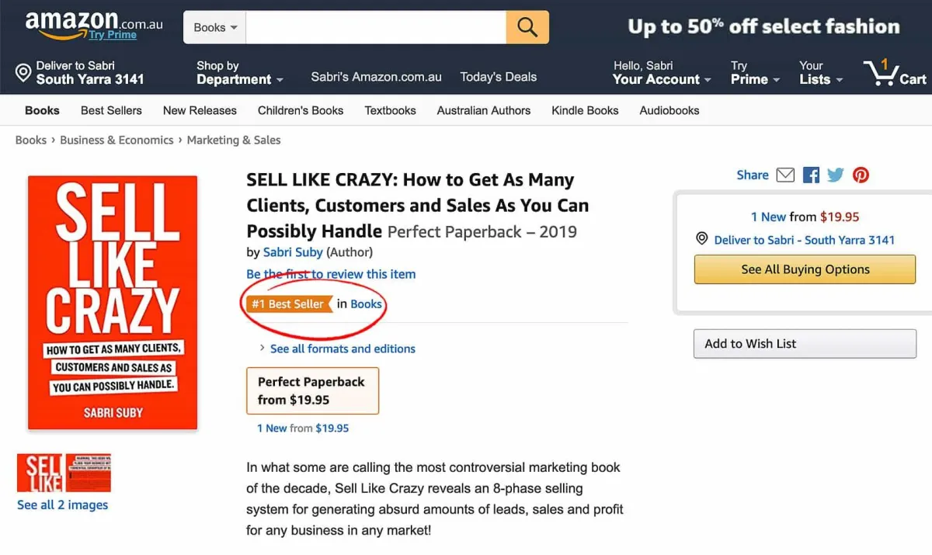
Task: Share the book on Twitter
Action: 836,175
